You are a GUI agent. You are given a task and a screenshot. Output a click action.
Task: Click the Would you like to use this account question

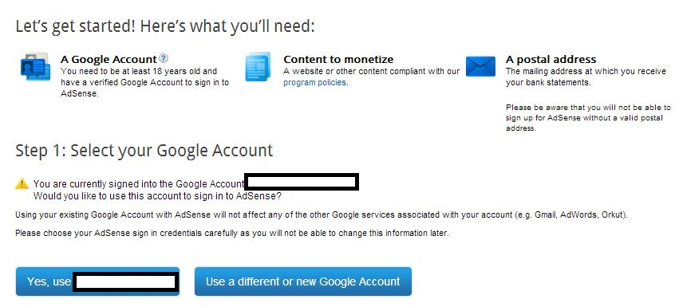coord(157,196)
